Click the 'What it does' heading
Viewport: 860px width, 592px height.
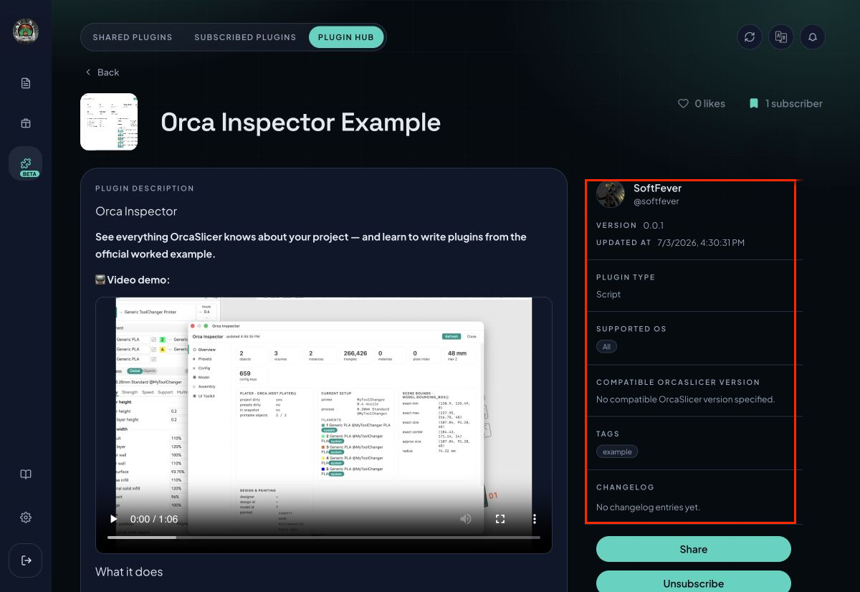129,572
